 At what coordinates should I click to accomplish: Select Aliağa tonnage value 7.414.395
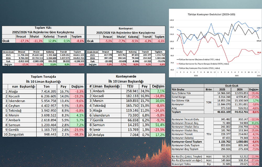click(47, 91)
